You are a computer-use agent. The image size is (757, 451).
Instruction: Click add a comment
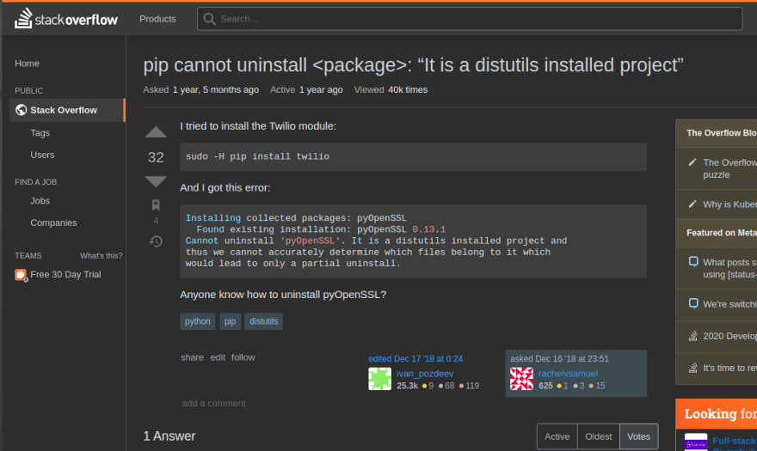click(214, 403)
